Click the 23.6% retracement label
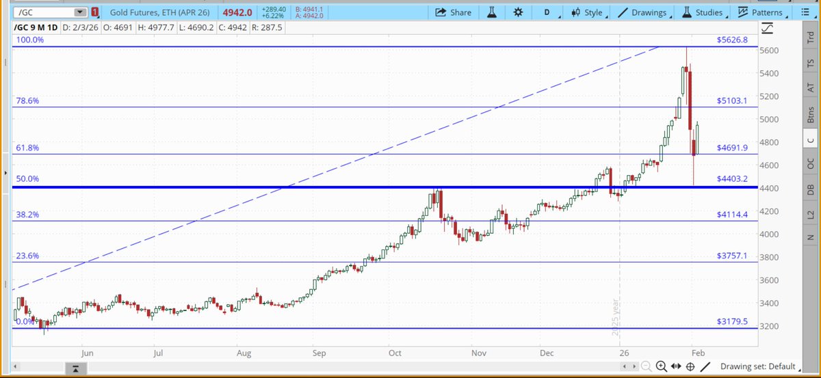 (x=27, y=256)
